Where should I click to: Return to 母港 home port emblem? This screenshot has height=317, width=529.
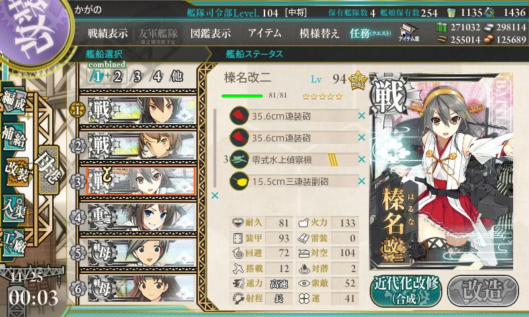click(x=49, y=170)
